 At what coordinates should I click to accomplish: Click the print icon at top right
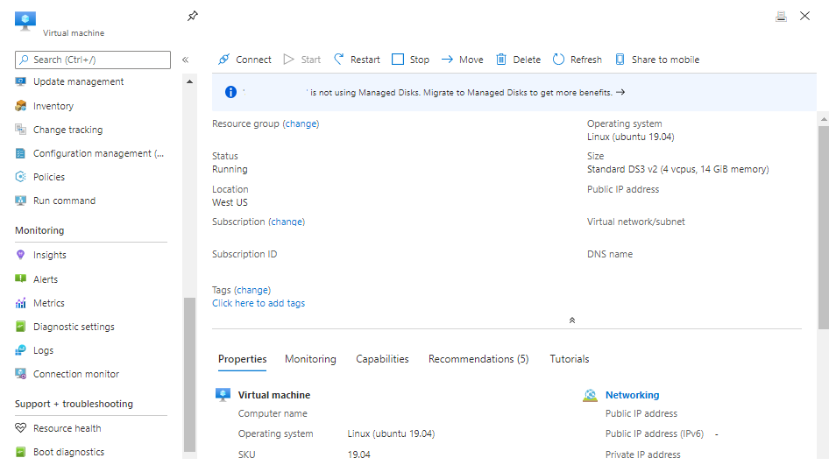(x=781, y=17)
